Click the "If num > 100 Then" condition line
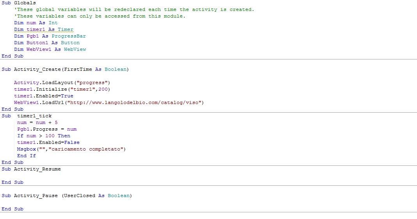 coord(44,136)
